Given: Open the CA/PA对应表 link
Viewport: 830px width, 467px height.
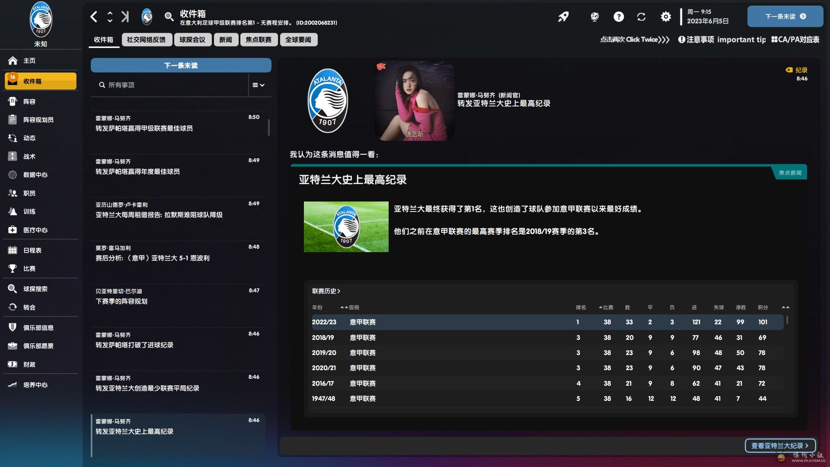Looking at the screenshot, I should (795, 40).
